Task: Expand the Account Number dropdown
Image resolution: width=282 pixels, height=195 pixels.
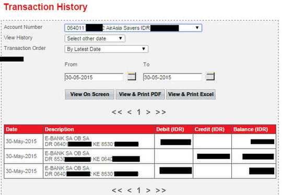Action: (x=133, y=28)
